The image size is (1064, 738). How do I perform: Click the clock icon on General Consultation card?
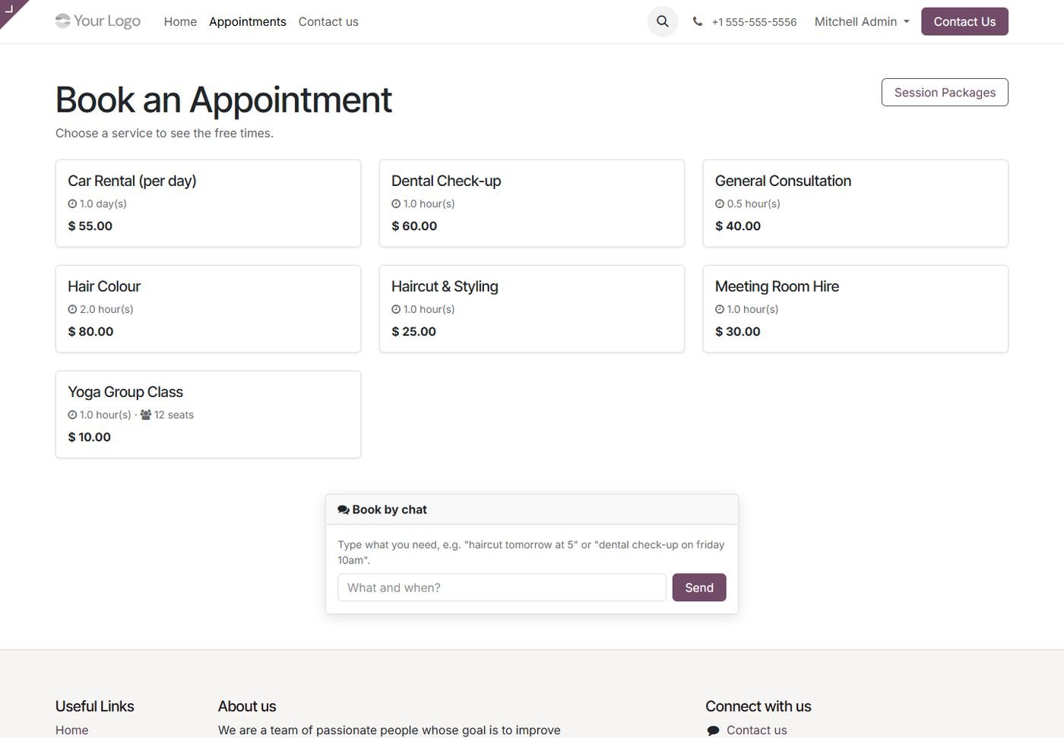(720, 203)
